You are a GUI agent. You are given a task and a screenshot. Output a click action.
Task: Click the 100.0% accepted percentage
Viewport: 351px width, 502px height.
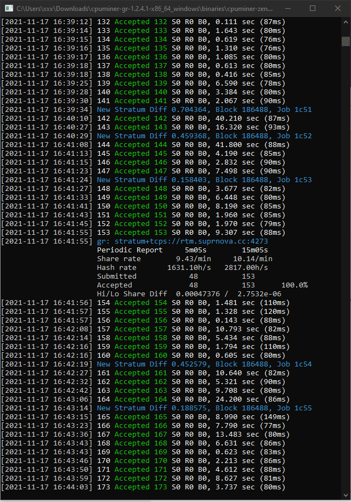295,285
